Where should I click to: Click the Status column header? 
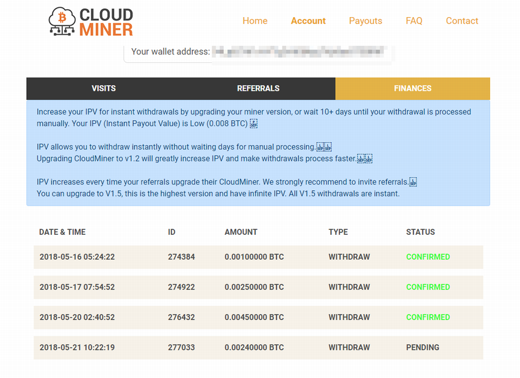(421, 232)
